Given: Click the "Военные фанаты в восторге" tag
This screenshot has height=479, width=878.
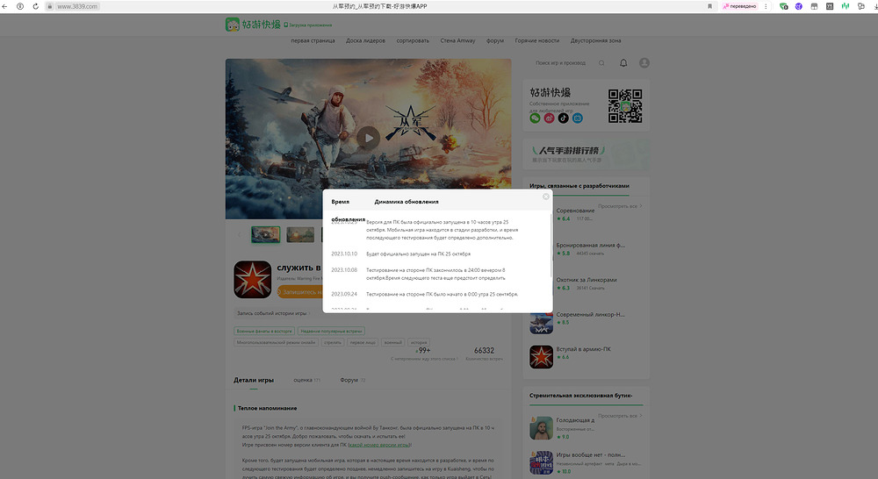Looking at the screenshot, I should [263, 331].
